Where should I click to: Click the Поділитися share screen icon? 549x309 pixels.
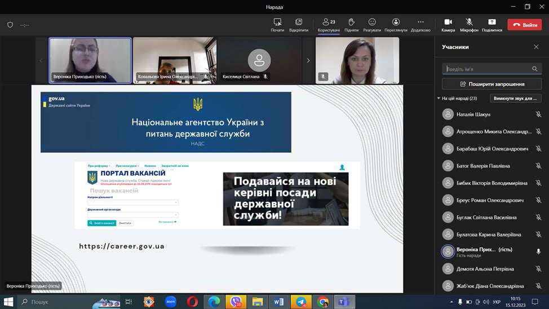click(492, 23)
